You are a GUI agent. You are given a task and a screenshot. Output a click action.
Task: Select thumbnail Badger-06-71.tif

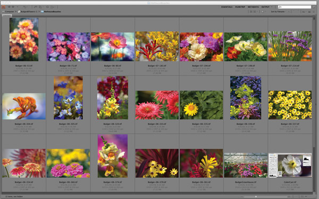69,47
